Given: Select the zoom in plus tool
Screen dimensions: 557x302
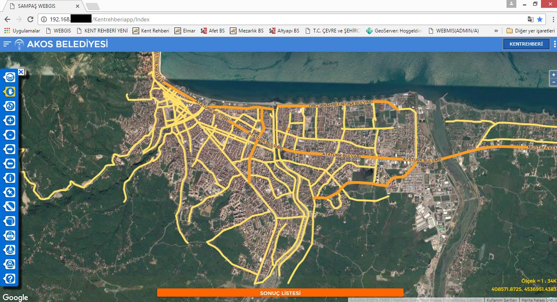Looking at the screenshot, I should (x=10, y=120).
